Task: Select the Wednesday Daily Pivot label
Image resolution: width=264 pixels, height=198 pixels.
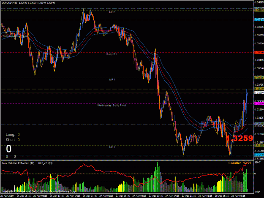Action: click(112, 106)
